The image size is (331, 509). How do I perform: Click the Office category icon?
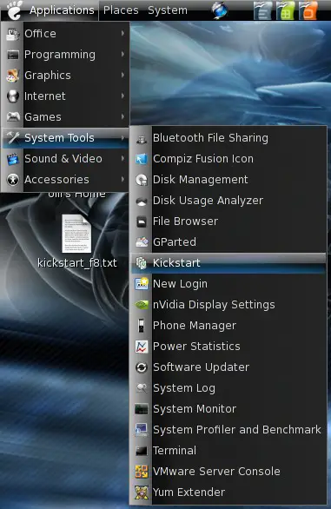[13, 34]
